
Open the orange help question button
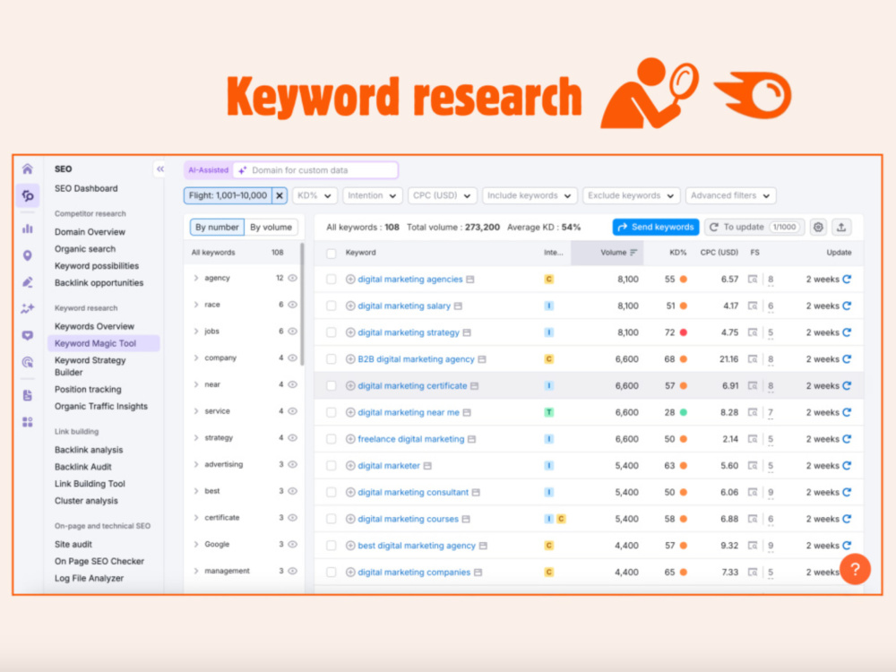855,569
